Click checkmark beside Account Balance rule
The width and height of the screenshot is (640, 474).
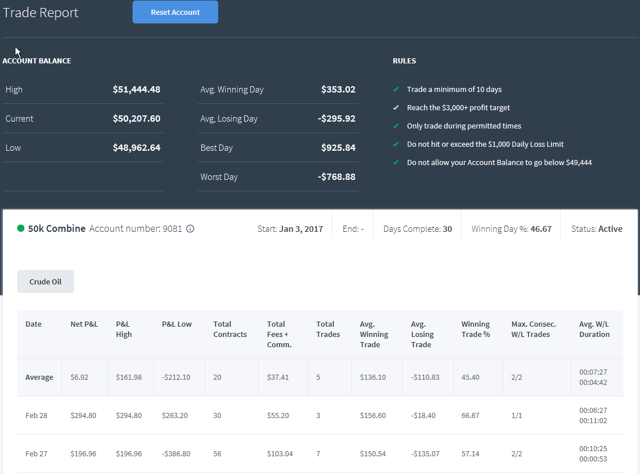tap(396, 162)
